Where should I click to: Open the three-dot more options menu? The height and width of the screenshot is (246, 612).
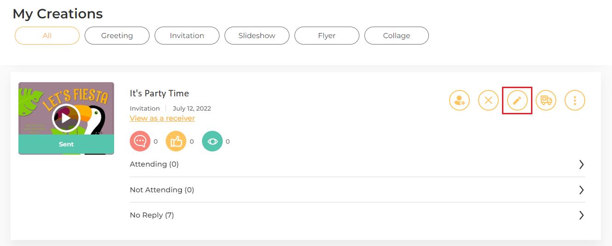coord(575,100)
